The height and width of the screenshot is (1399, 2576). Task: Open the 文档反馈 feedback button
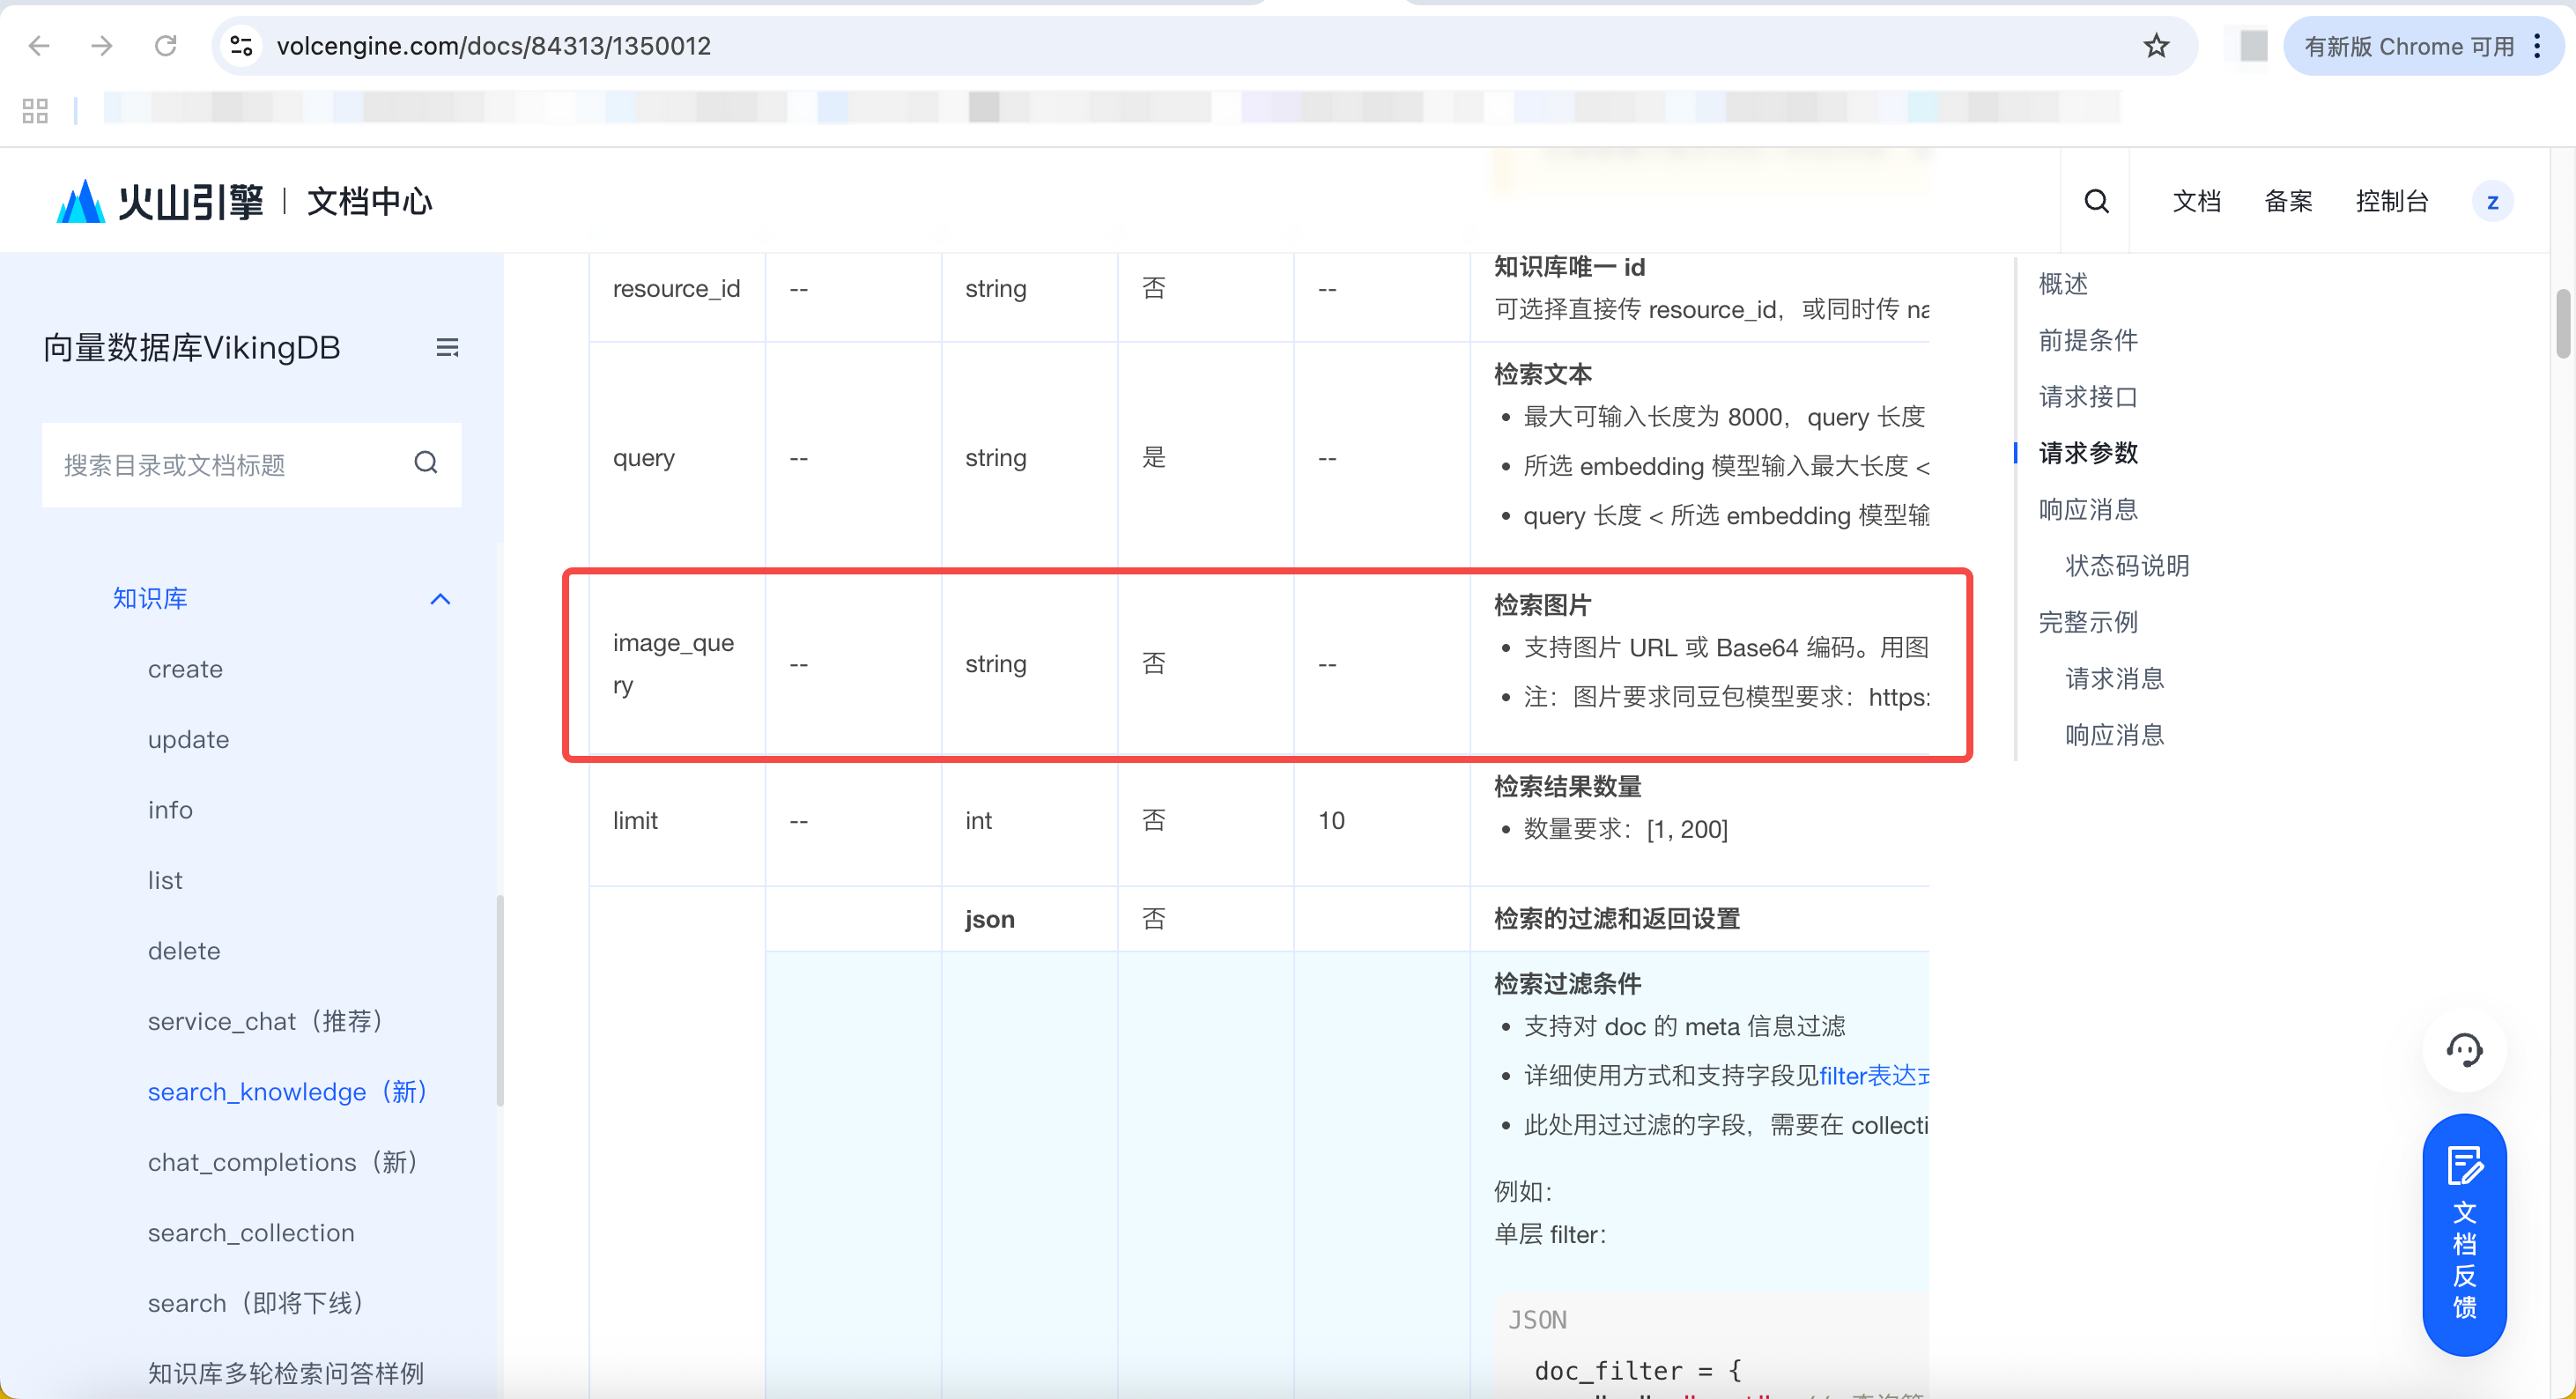2464,1234
